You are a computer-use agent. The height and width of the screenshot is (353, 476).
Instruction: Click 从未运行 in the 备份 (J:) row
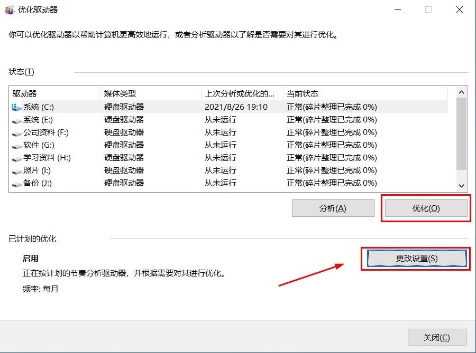(221, 183)
